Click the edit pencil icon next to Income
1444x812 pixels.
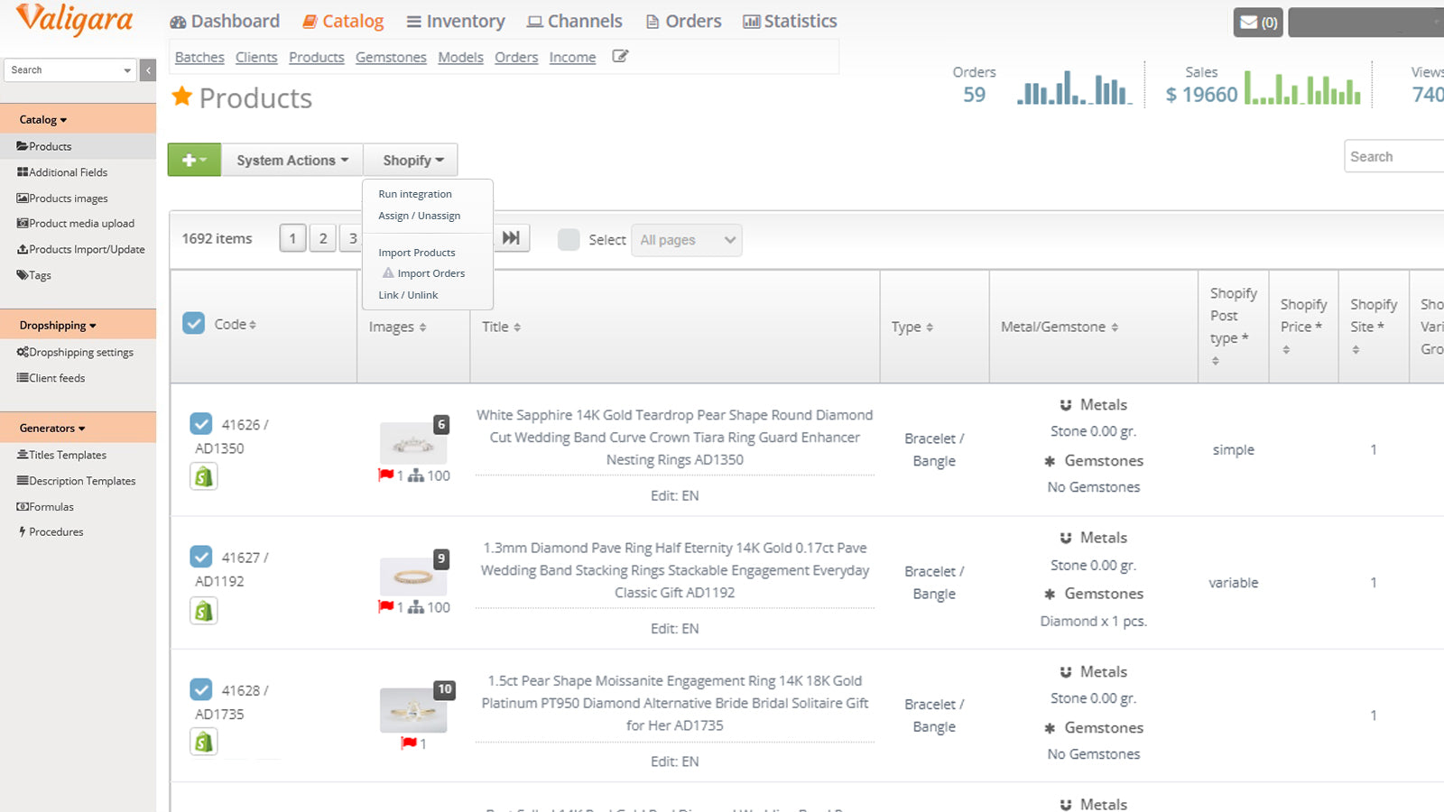tap(620, 56)
